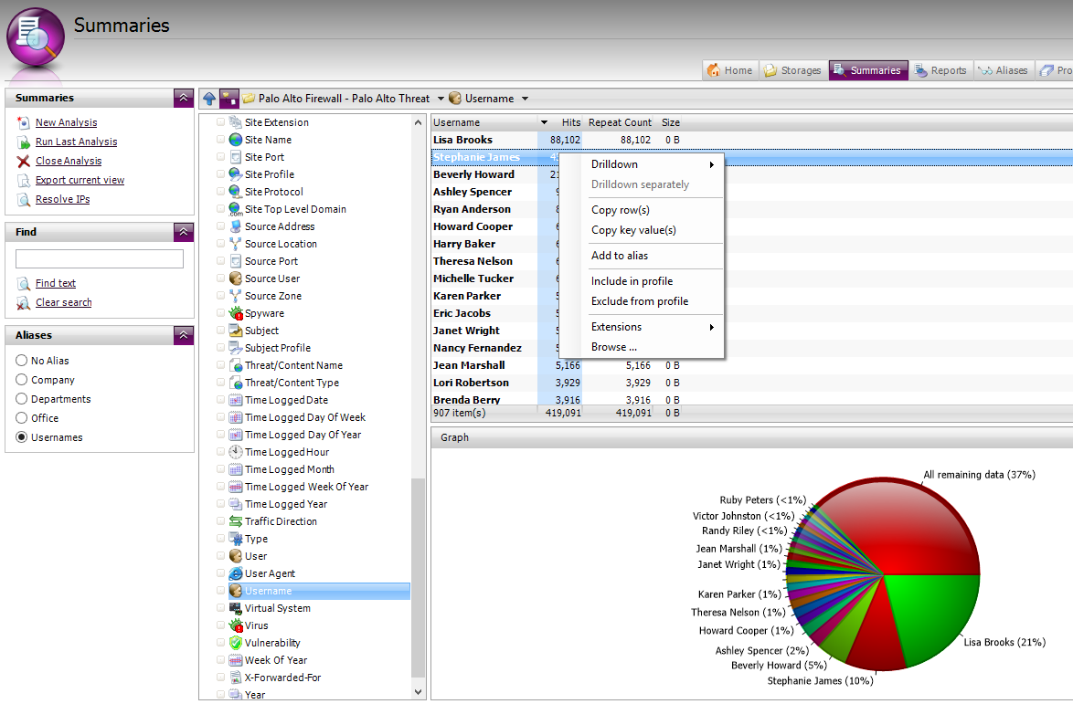This screenshot has width=1073, height=704.
Task: Switch to the Home tab
Action: (x=730, y=70)
